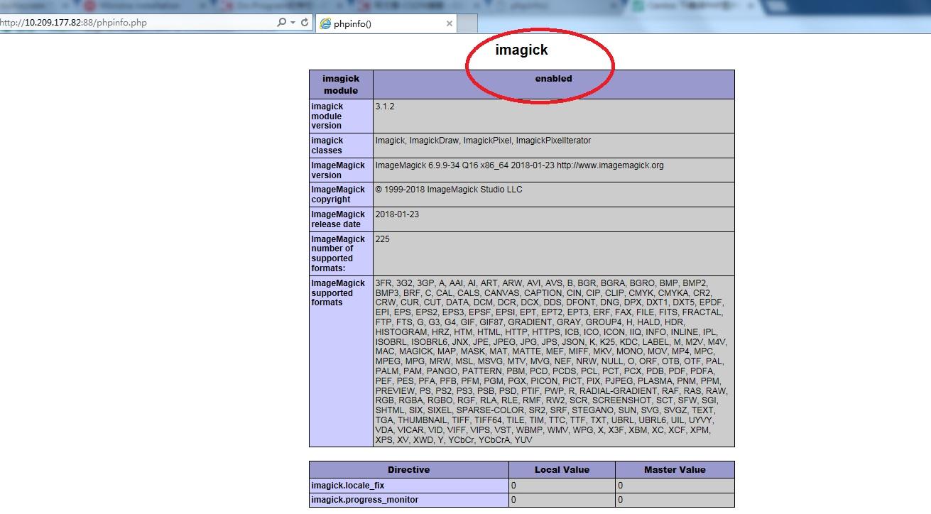931x514 pixels.
Task: Click the 'Local Value' column header
Action: 562,469
